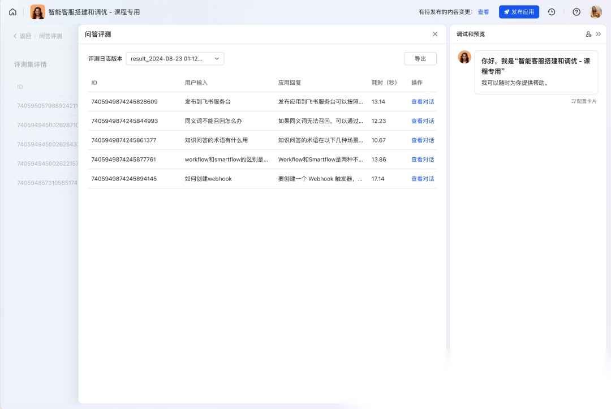Open 查看对话 for 同义词不能召回怎么办 row
Screen dimensions: 611x409
[423, 121]
